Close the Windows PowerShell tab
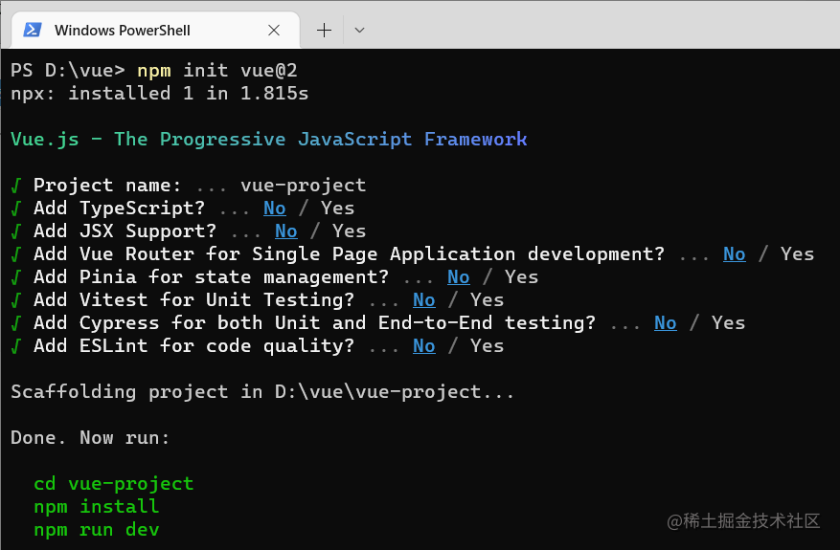This screenshot has height=550, width=840. [x=274, y=30]
